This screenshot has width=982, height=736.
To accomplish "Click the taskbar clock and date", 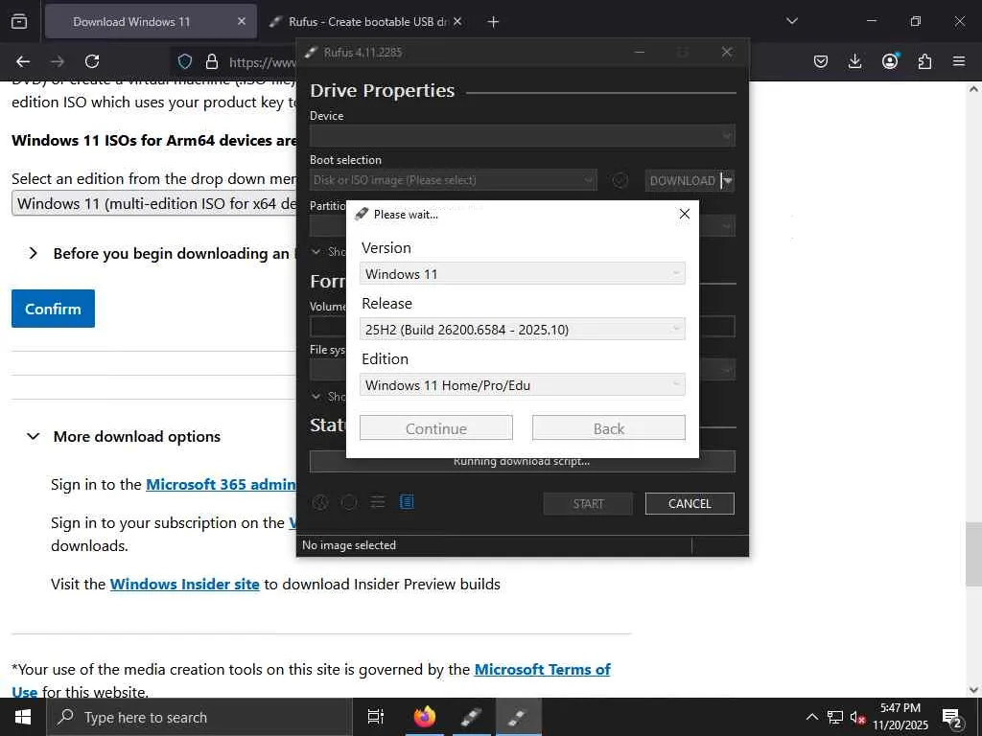I will [900, 717].
